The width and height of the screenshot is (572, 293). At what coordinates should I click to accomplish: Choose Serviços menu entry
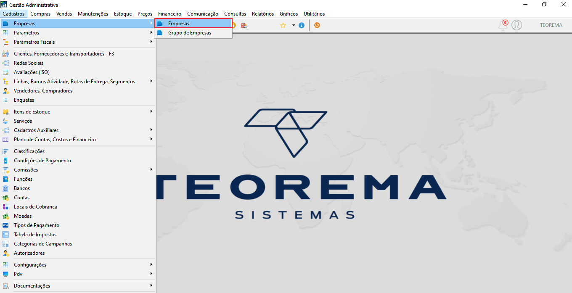point(78,121)
